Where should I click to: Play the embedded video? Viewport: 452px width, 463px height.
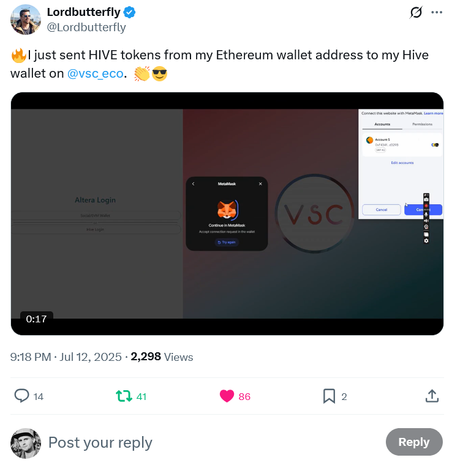click(227, 214)
